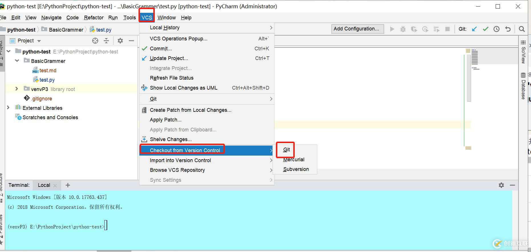Image resolution: width=531 pixels, height=252 pixels.
Task: Collapse BasicGrammer folder arrow
Action: click(x=17, y=61)
